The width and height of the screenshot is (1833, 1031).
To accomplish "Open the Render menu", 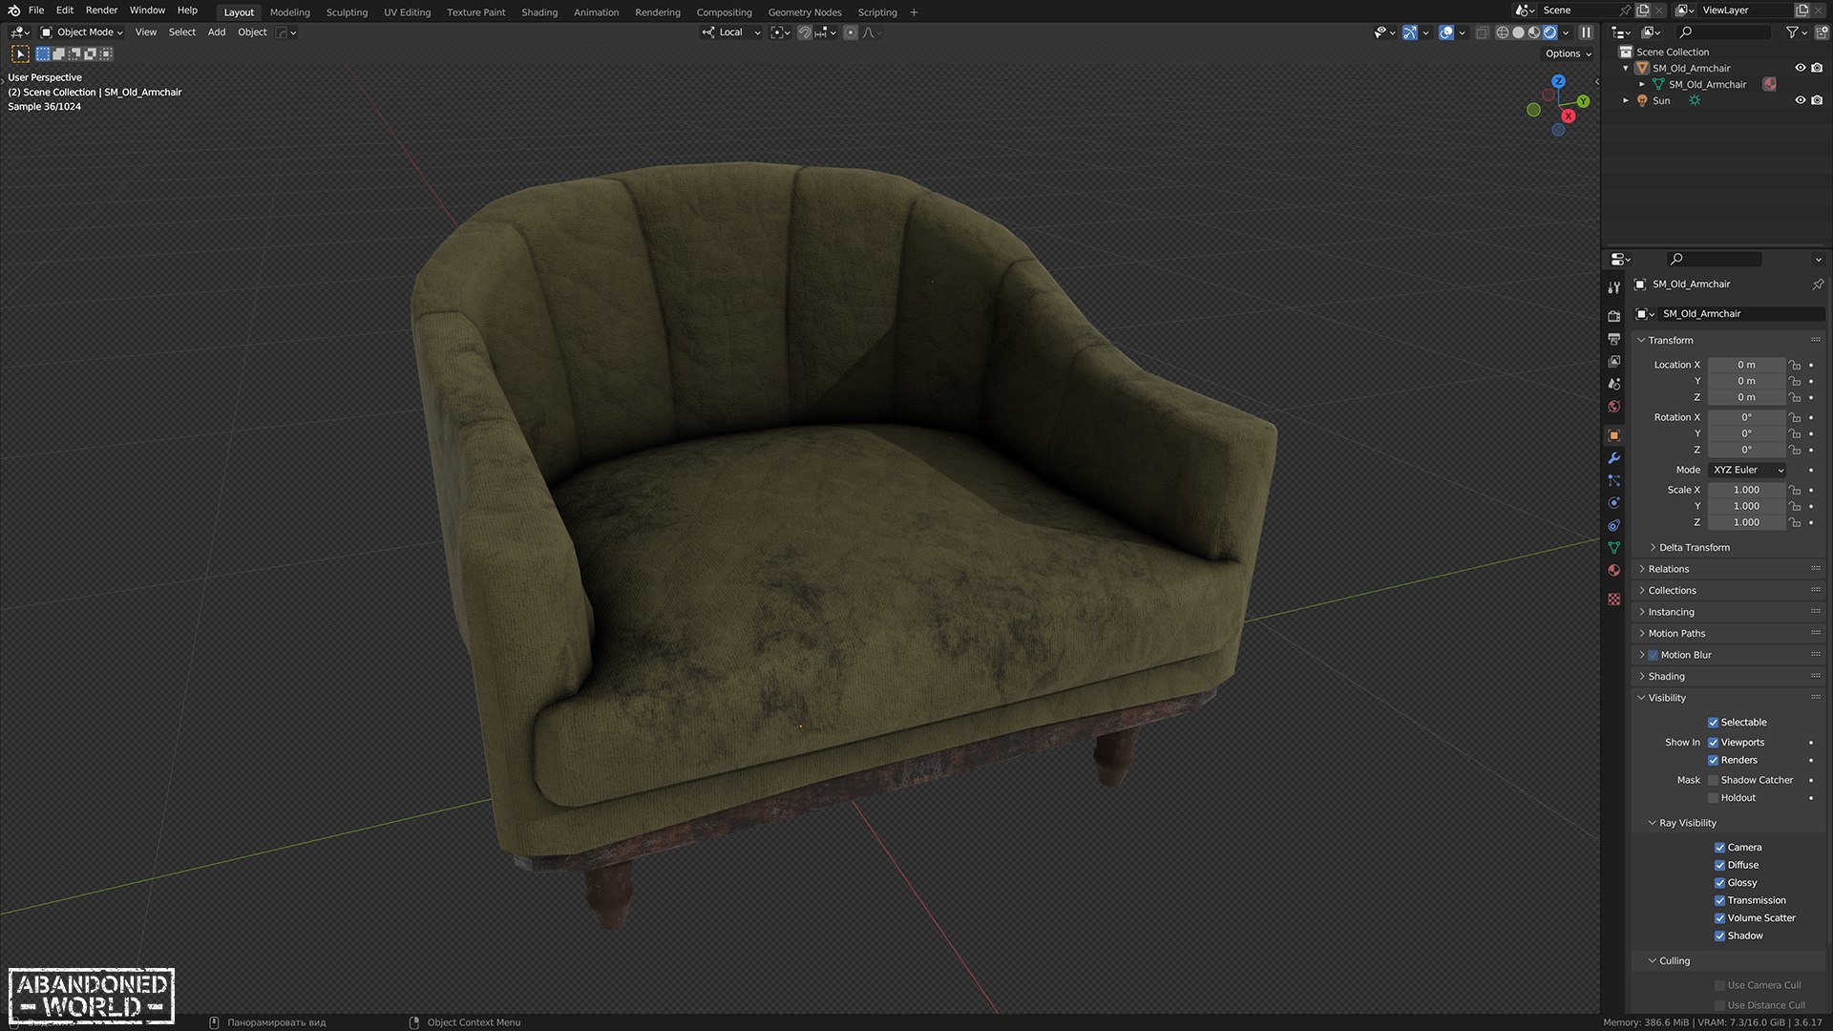I will point(101,11).
